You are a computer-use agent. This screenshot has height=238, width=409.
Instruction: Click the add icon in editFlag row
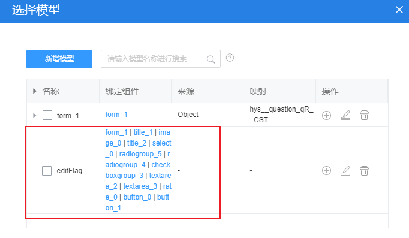click(326, 170)
